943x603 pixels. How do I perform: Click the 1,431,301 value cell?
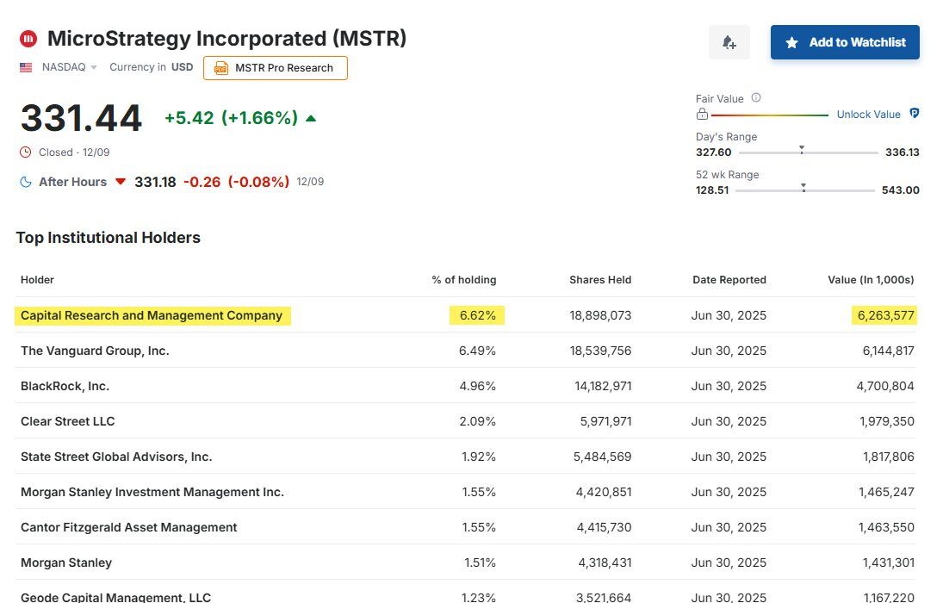click(888, 563)
